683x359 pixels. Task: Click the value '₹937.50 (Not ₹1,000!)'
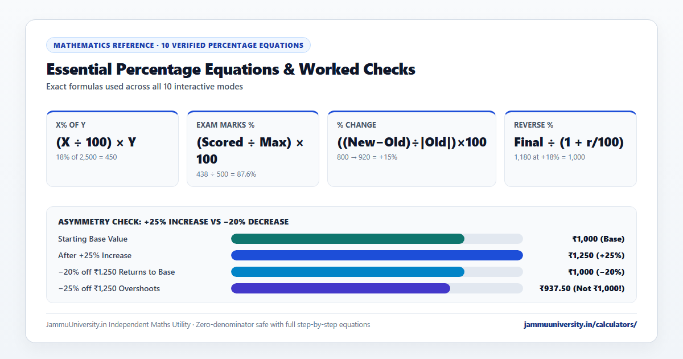click(582, 288)
